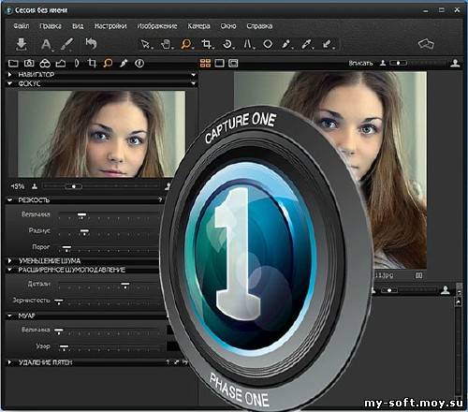Click the compare icon beside the filename
468x412 pixels.
(x=418, y=275)
